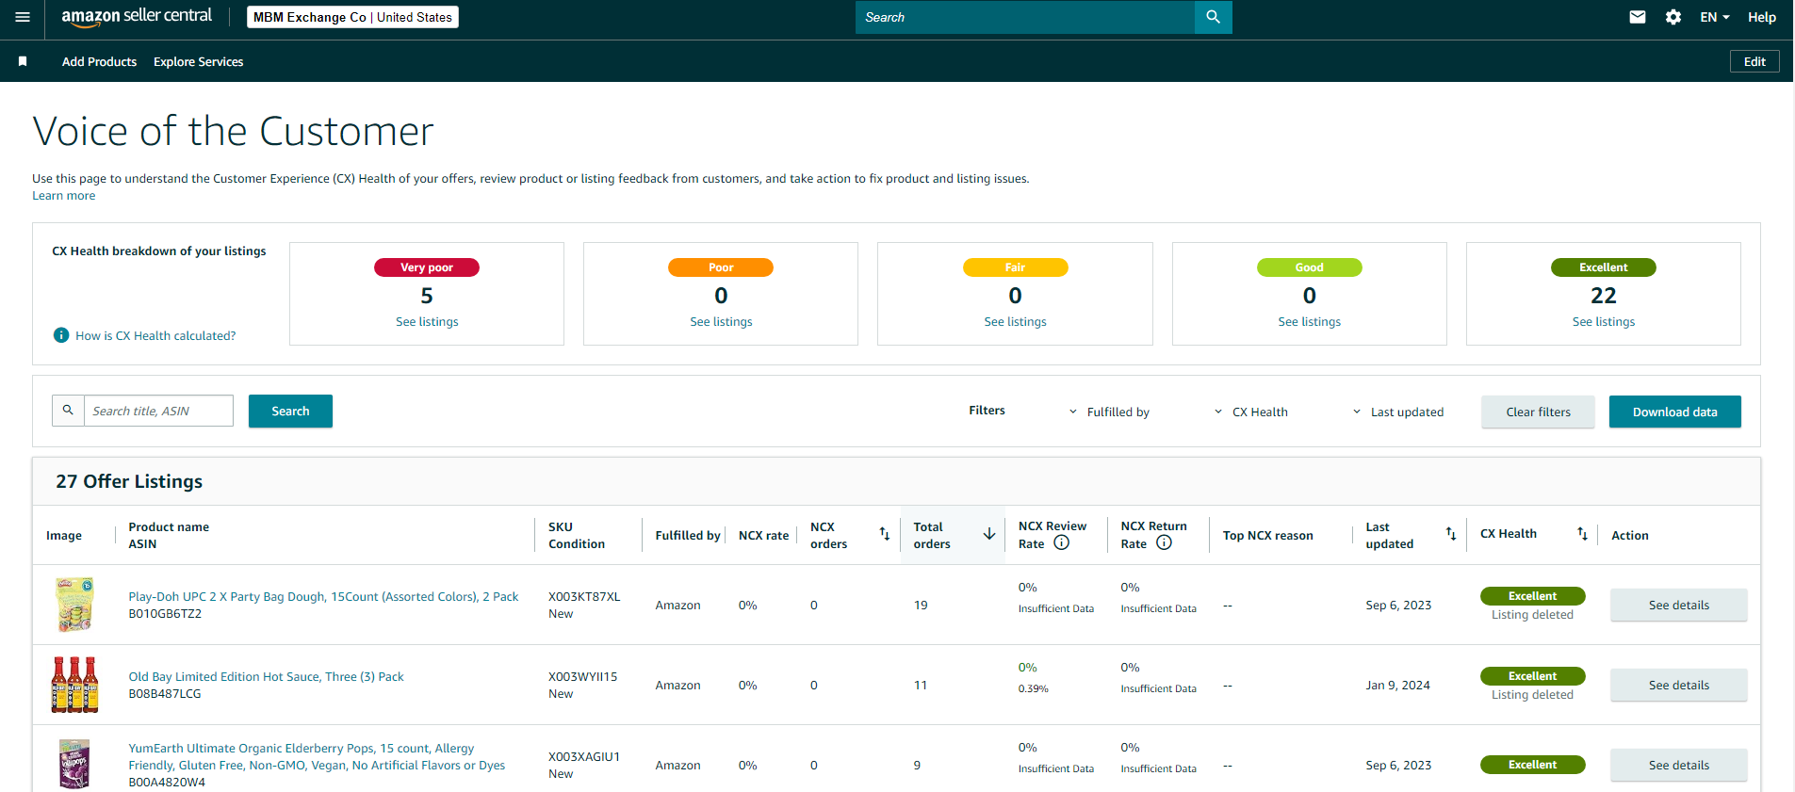The height and width of the screenshot is (792, 1795).
Task: Click the bookmark icon in favorites bar
Action: [23, 61]
